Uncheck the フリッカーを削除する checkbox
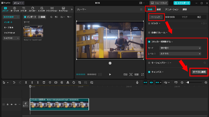The height and width of the screenshot is (117, 209). (x=149, y=42)
